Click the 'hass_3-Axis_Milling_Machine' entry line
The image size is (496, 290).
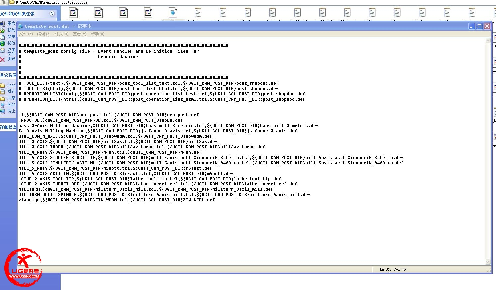point(168,126)
